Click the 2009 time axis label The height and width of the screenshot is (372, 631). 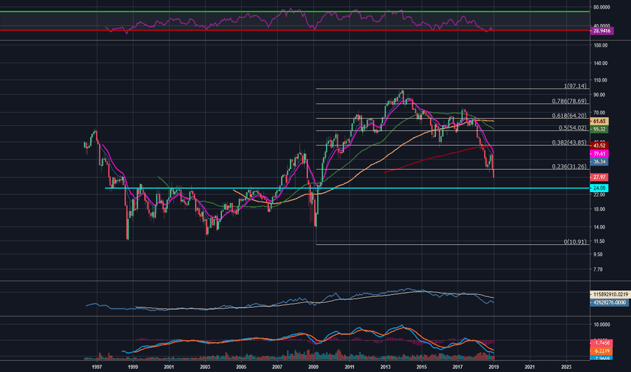(313, 367)
